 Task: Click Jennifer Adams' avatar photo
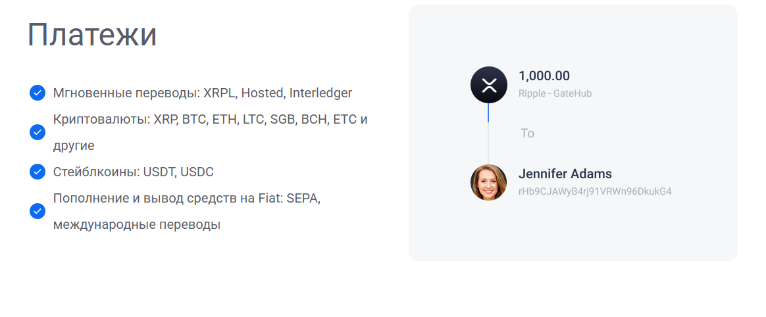488,183
